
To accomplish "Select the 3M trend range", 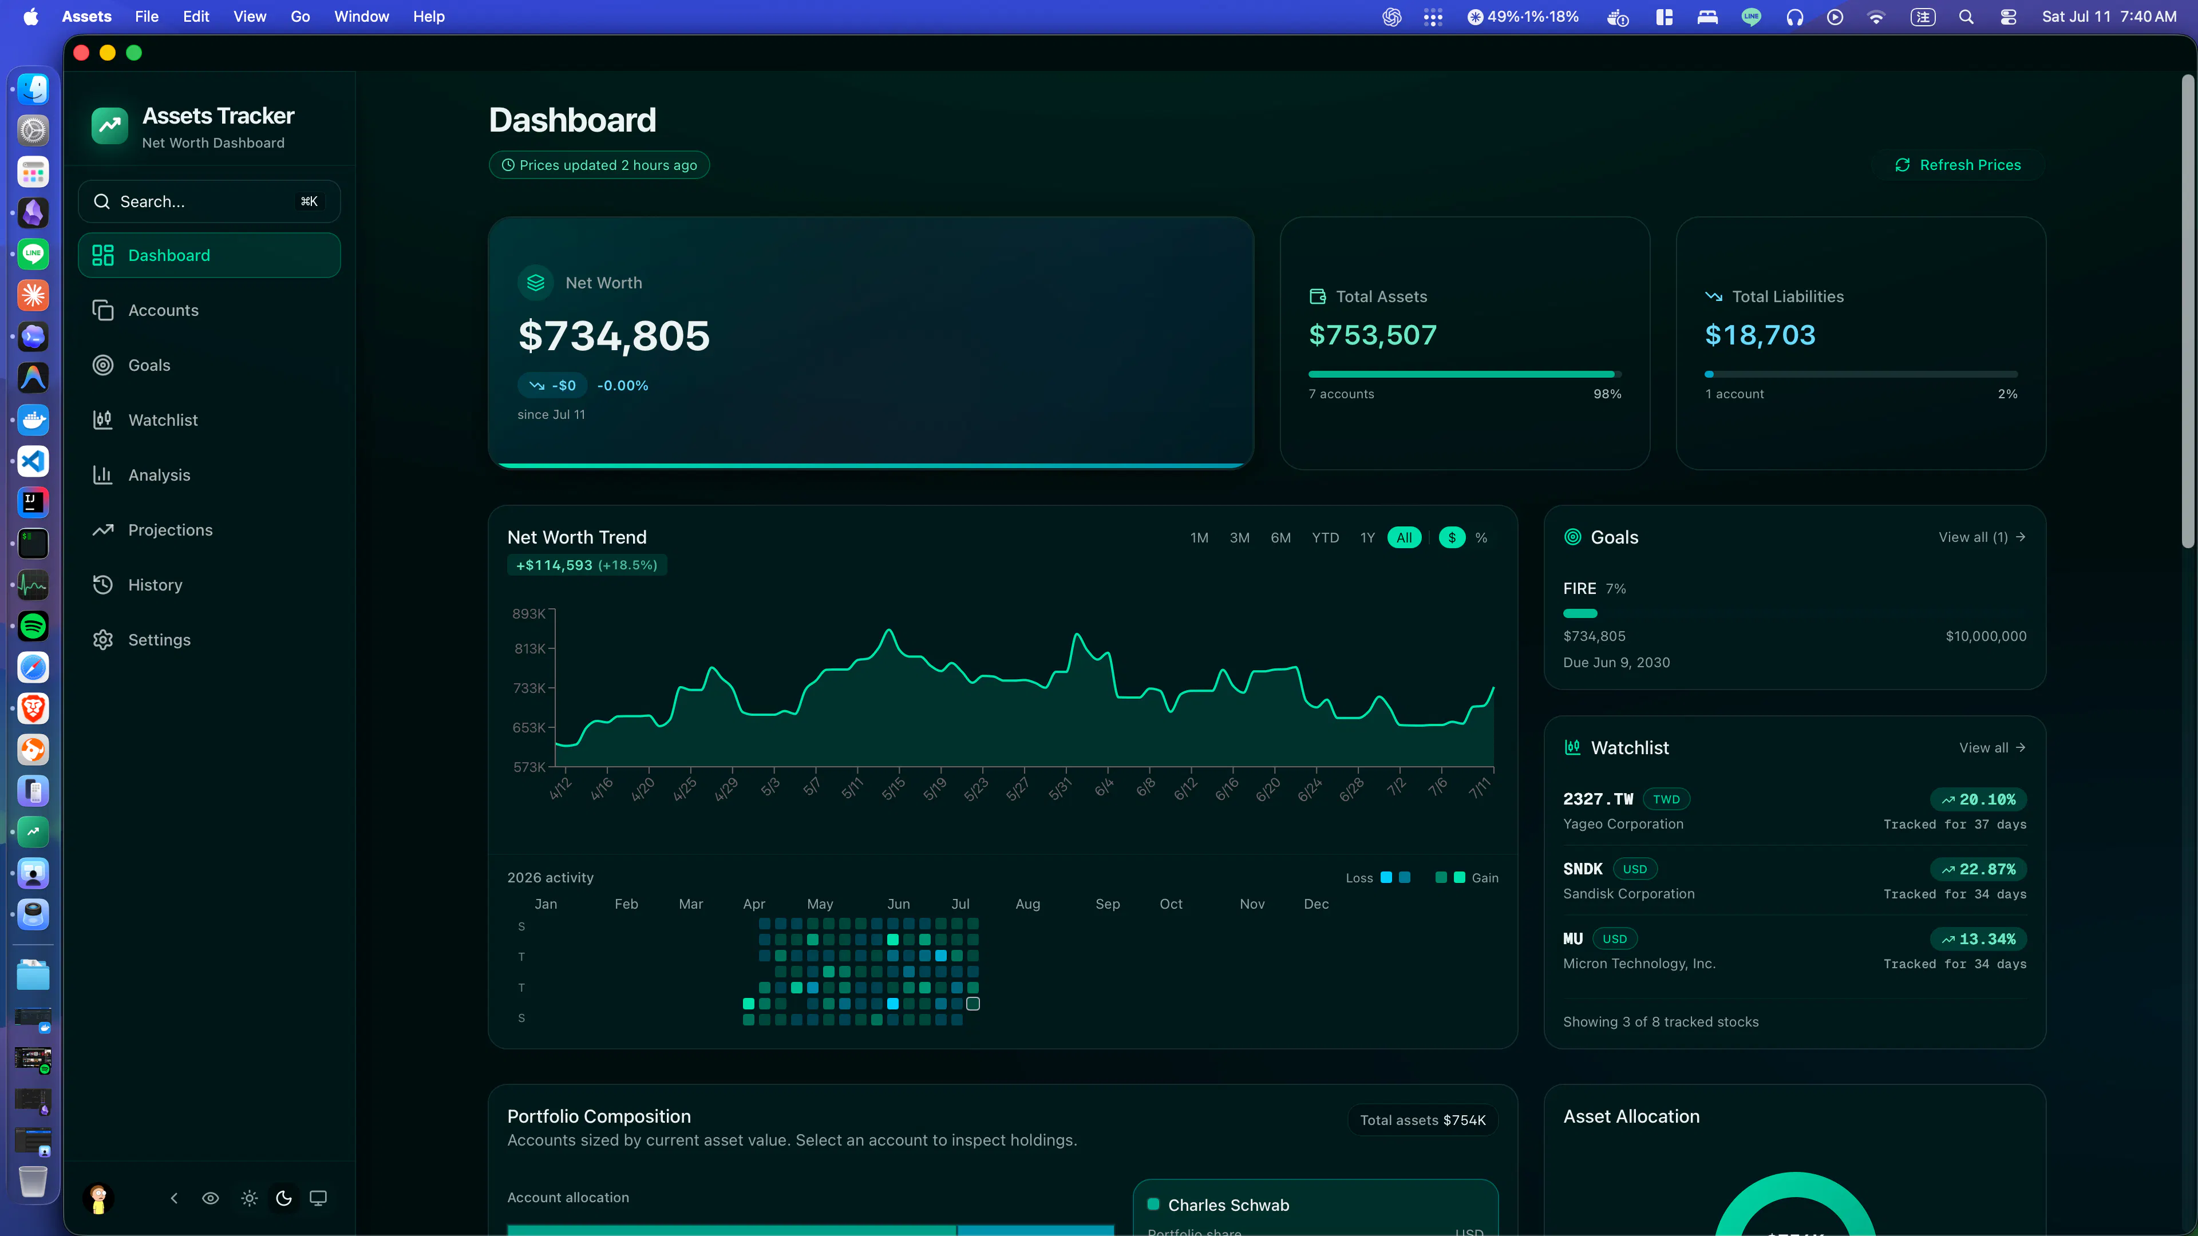I will (1240, 537).
